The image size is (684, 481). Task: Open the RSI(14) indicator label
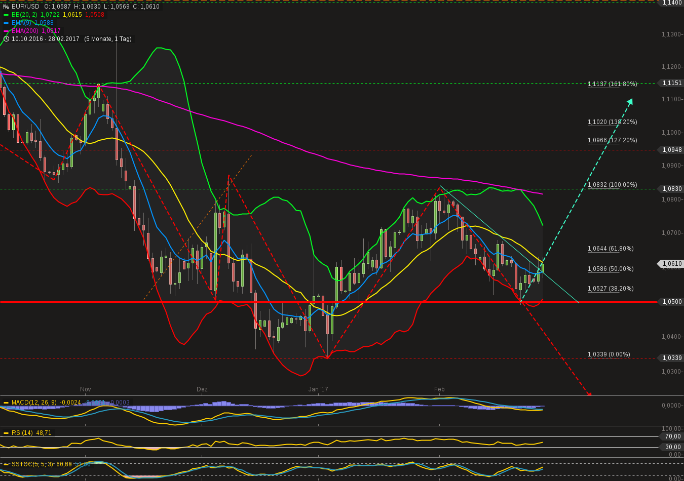22,433
